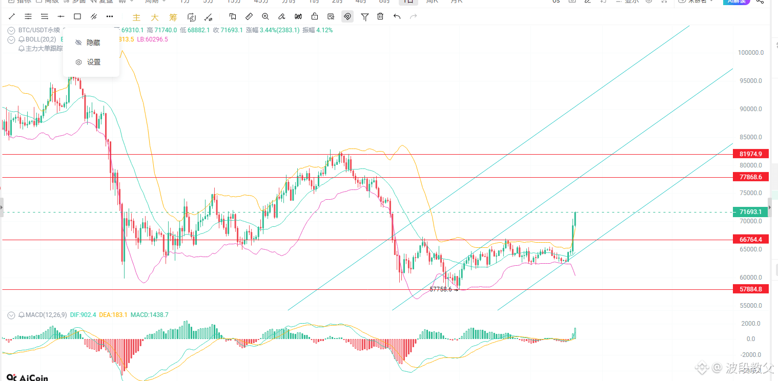The image size is (778, 381).
Task: Click the 100000.0 price axis label
Action: point(751,52)
